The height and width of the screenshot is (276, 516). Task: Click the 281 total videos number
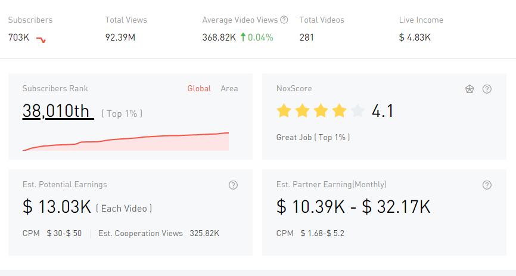pyautogui.click(x=307, y=38)
